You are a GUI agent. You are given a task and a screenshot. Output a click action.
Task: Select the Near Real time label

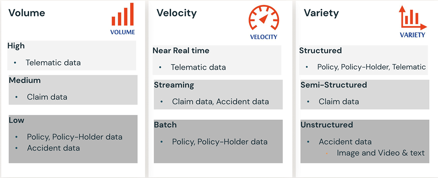click(x=181, y=51)
